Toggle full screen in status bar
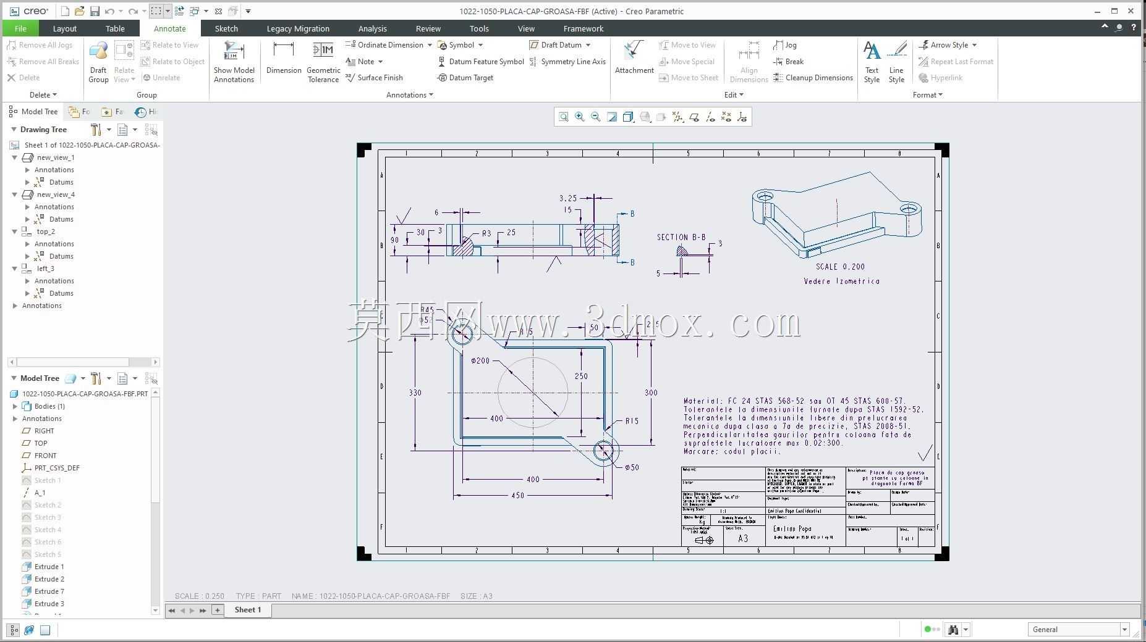The height and width of the screenshot is (642, 1146). 45,630
